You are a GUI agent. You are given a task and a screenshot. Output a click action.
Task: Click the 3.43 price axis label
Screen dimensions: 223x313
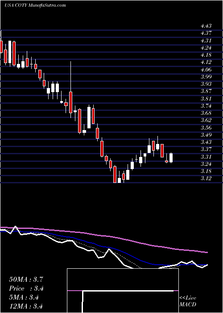(206, 142)
